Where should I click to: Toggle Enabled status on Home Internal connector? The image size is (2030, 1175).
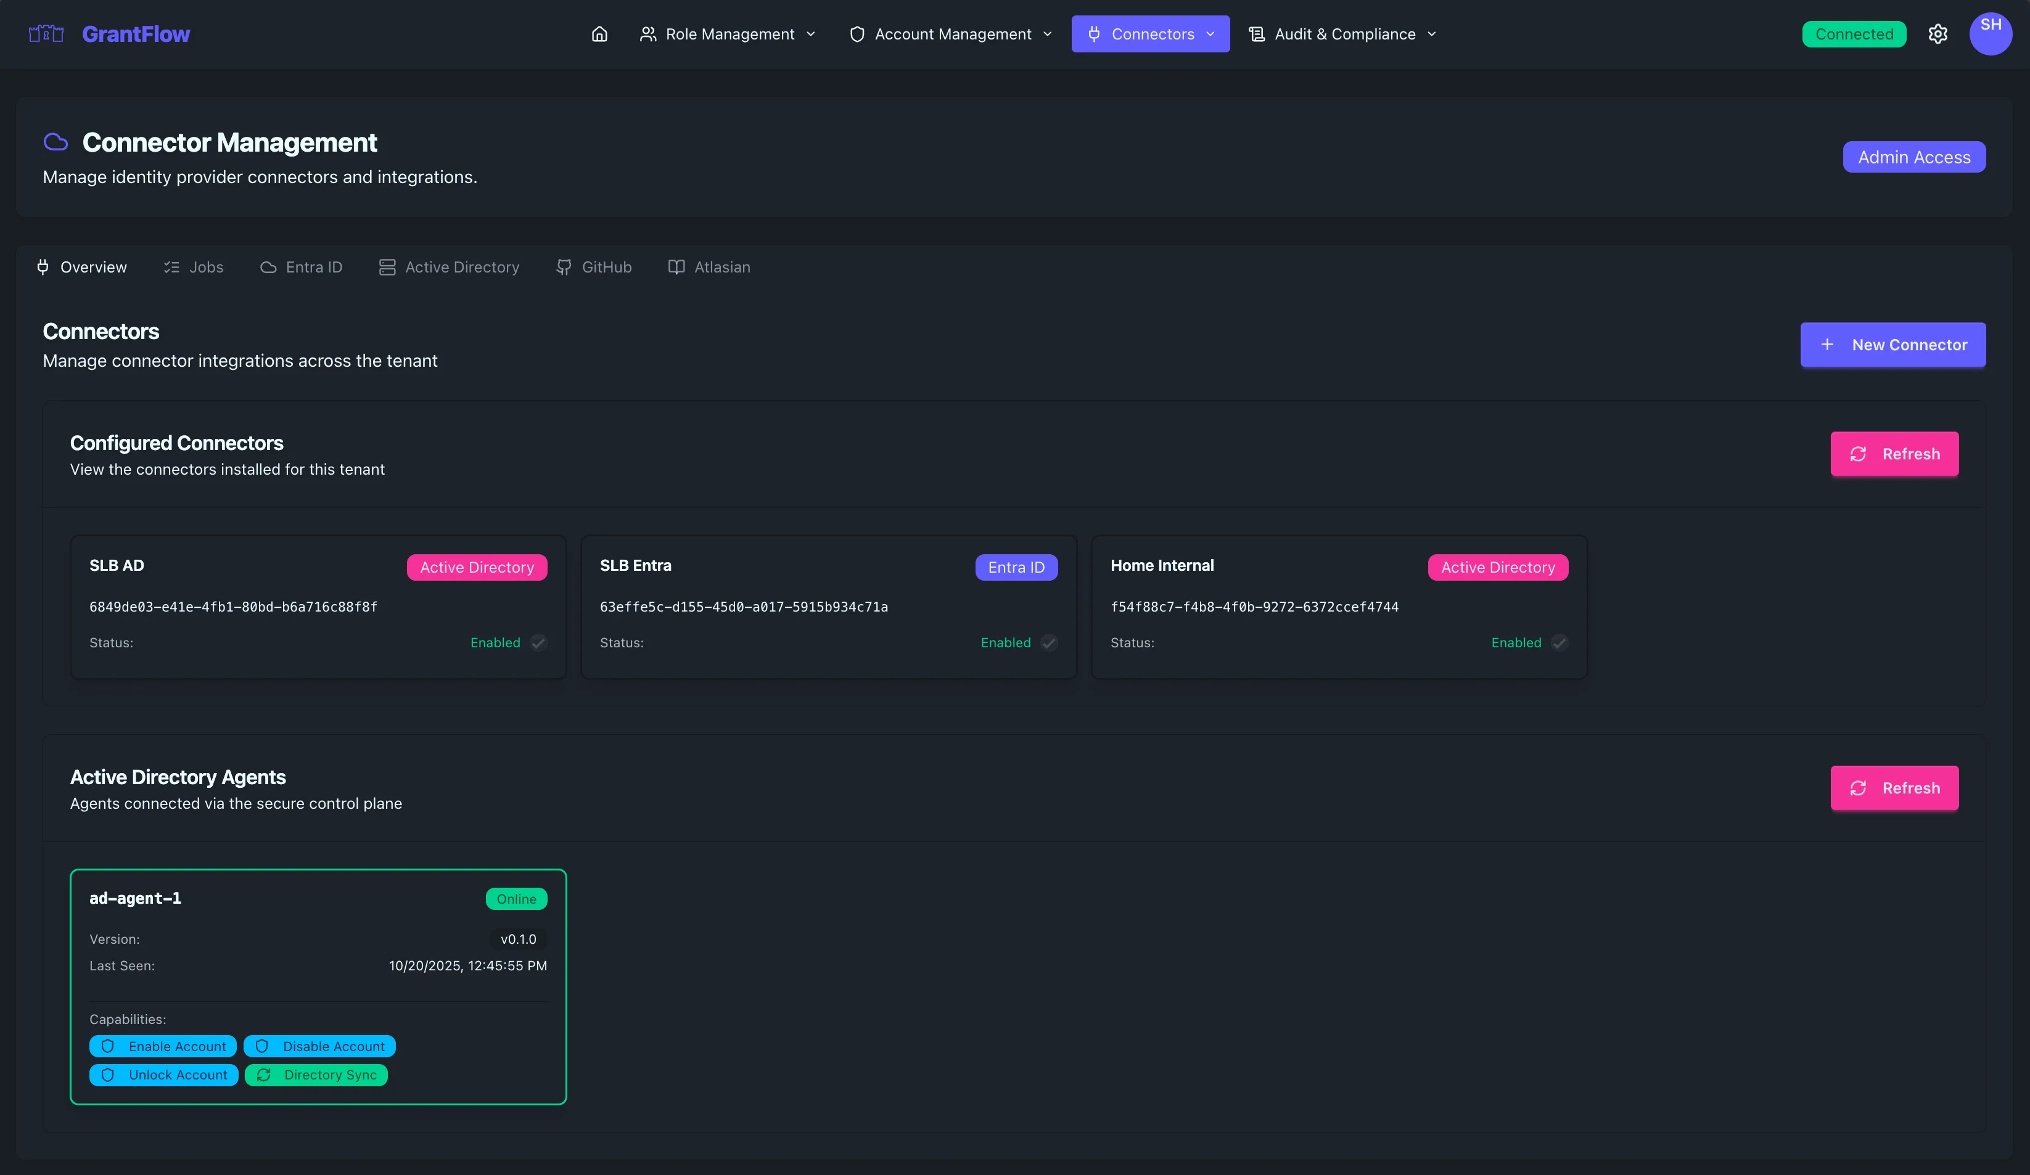click(1559, 642)
